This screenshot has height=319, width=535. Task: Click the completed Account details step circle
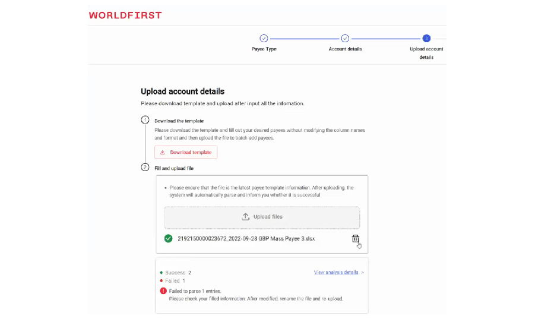pos(345,38)
